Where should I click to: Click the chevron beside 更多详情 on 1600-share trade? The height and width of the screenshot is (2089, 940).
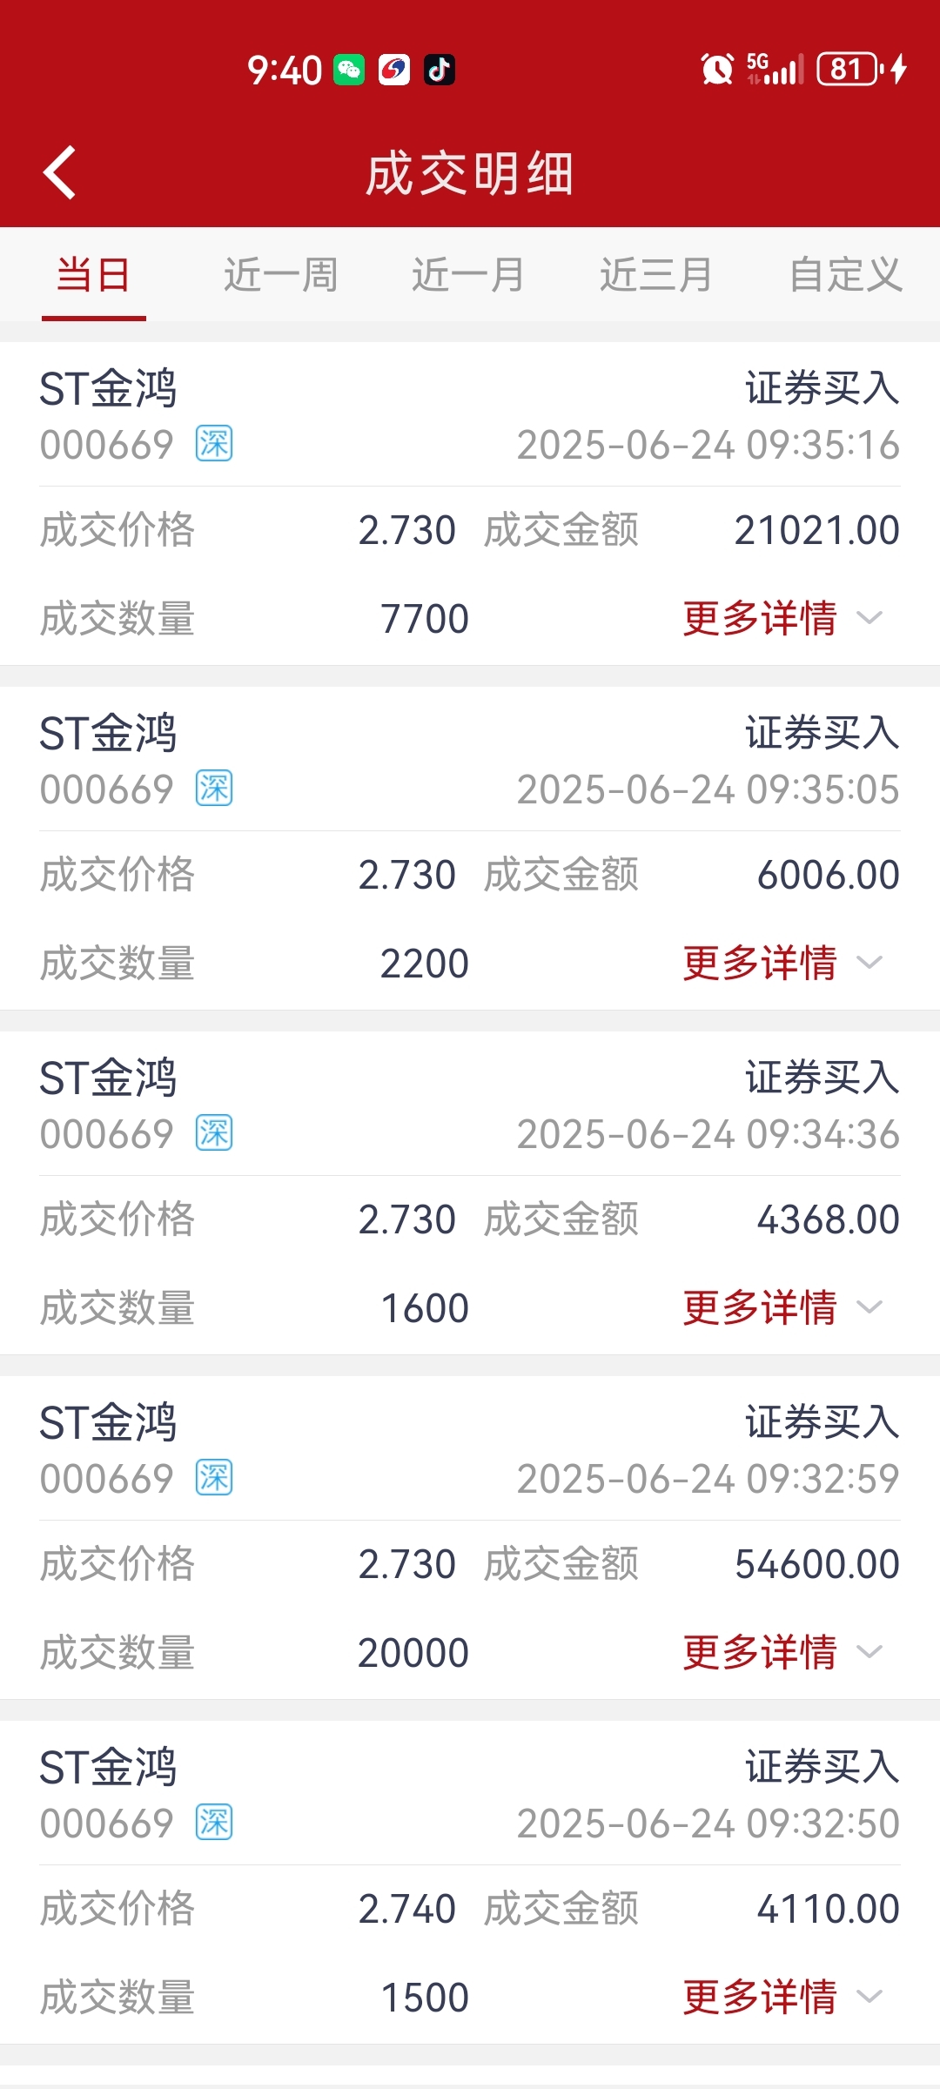pyautogui.click(x=869, y=1307)
